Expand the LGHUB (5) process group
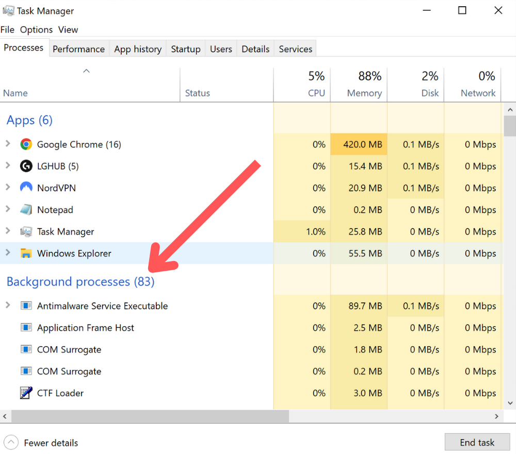 tap(8, 166)
